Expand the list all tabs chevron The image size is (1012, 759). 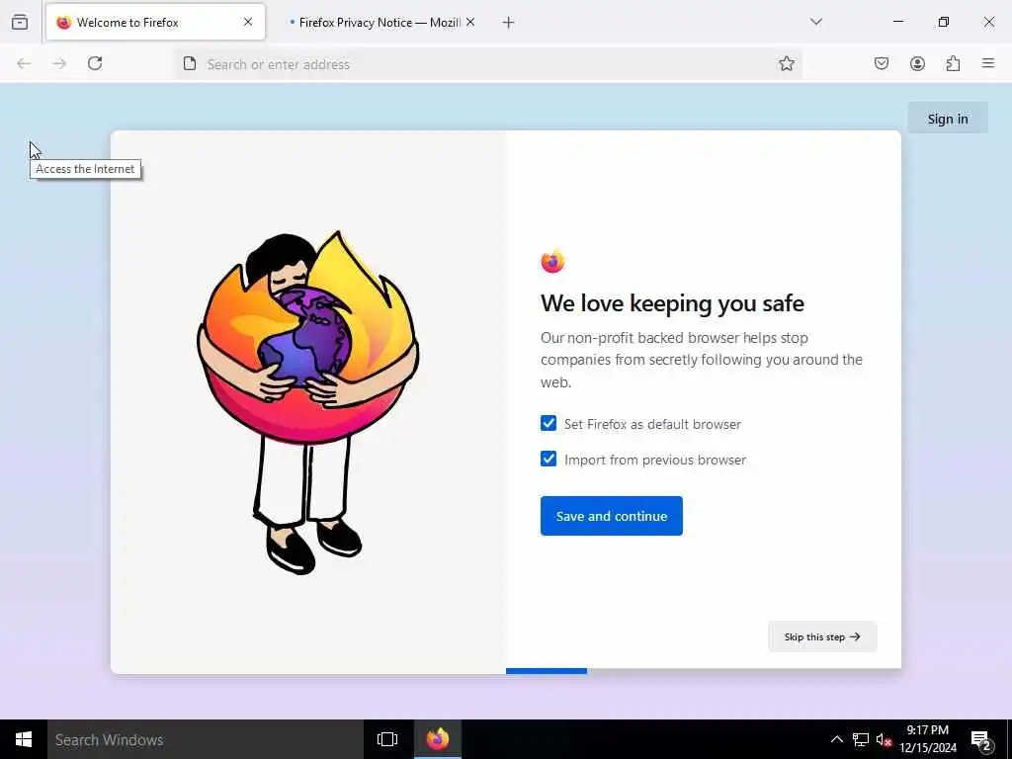(816, 22)
